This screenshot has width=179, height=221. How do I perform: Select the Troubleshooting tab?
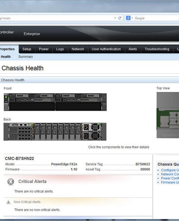click(x=157, y=49)
